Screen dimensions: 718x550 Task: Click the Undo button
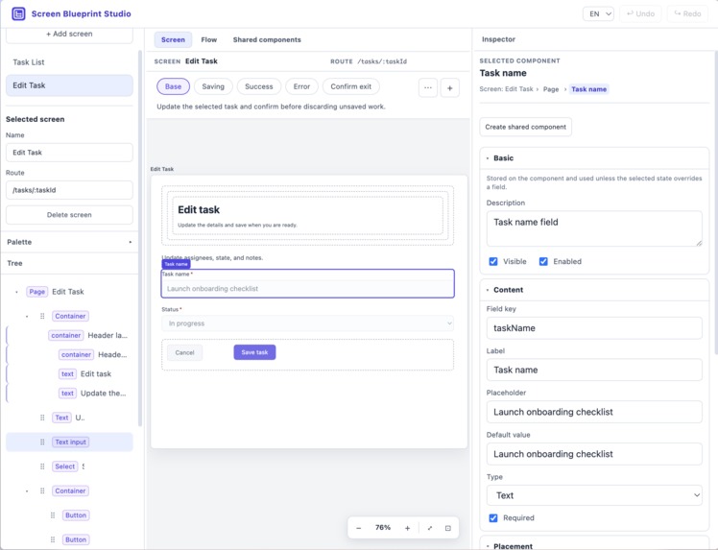point(641,13)
